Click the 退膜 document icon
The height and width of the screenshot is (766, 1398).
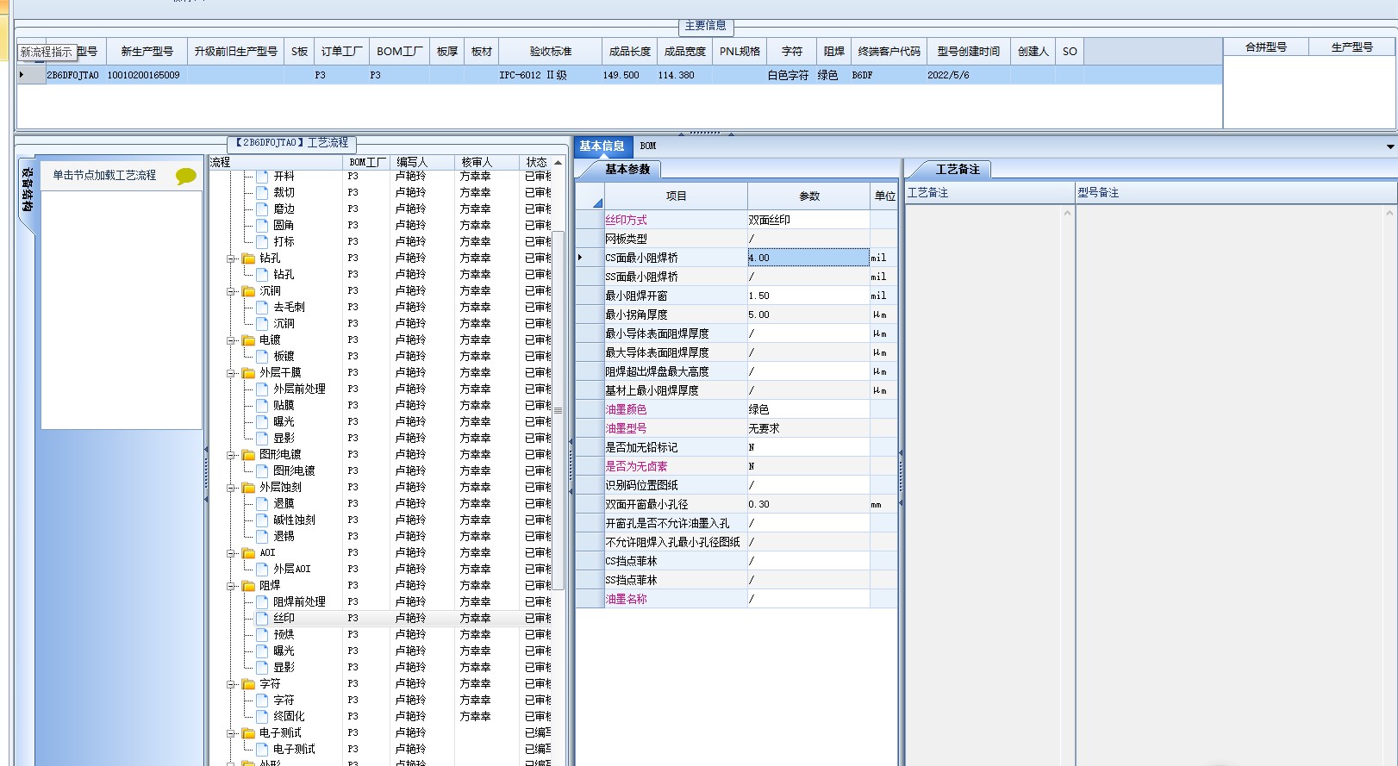tap(262, 503)
